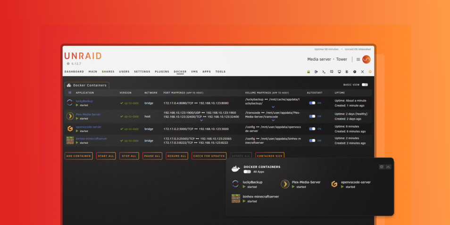
Task: Open the terminal icon in the toolbar
Action: (x=324, y=72)
